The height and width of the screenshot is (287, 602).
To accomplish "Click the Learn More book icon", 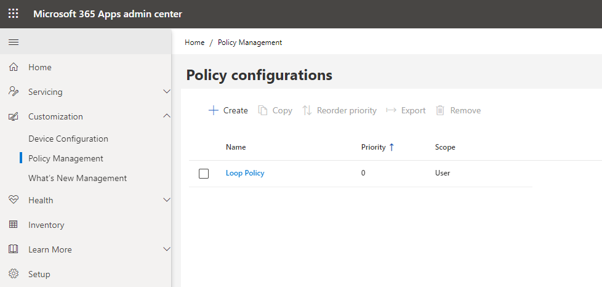I will pos(14,249).
